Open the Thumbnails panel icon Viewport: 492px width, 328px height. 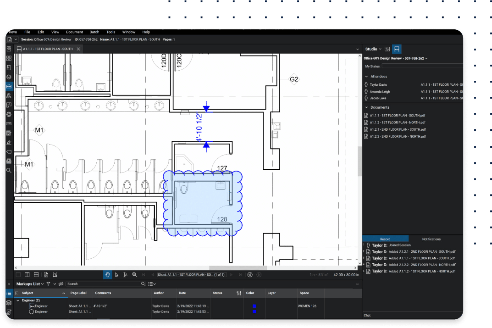tap(9, 58)
